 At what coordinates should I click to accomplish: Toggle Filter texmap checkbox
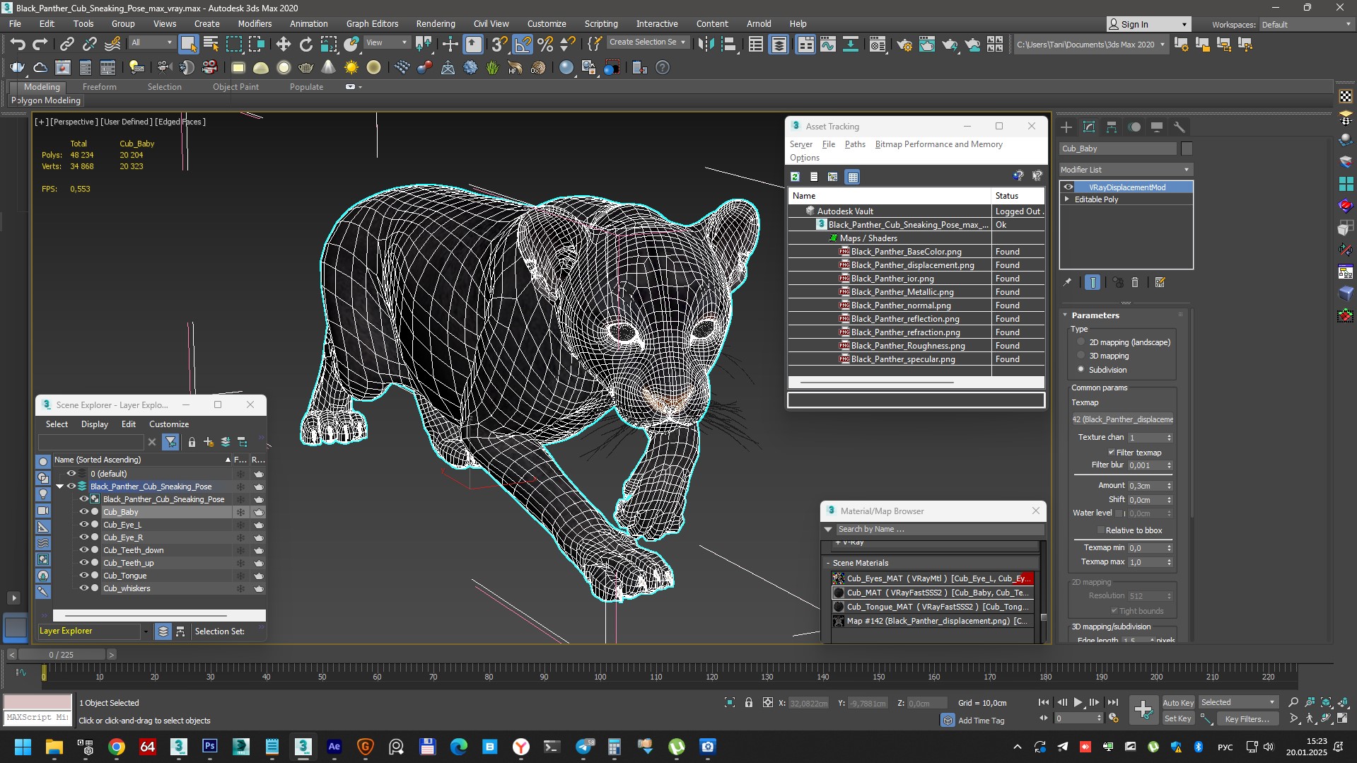[1112, 453]
